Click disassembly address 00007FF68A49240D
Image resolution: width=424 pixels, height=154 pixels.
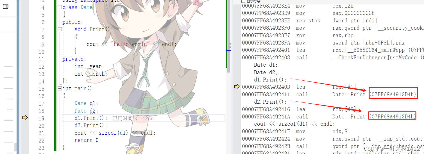[266, 87]
